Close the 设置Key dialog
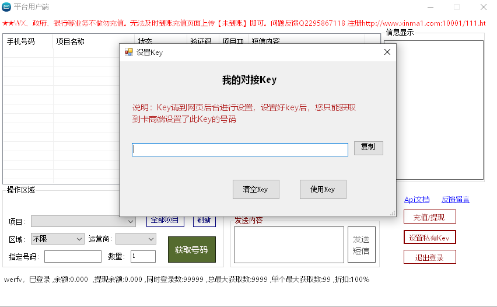 click(x=387, y=52)
